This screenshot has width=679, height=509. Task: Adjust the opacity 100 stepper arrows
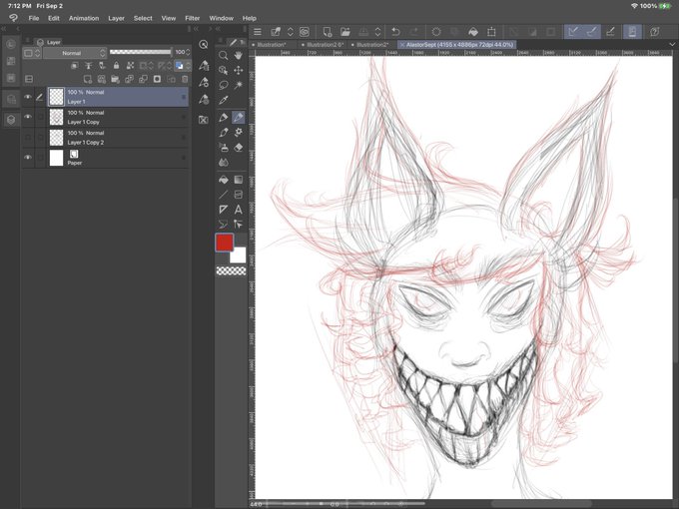click(188, 52)
